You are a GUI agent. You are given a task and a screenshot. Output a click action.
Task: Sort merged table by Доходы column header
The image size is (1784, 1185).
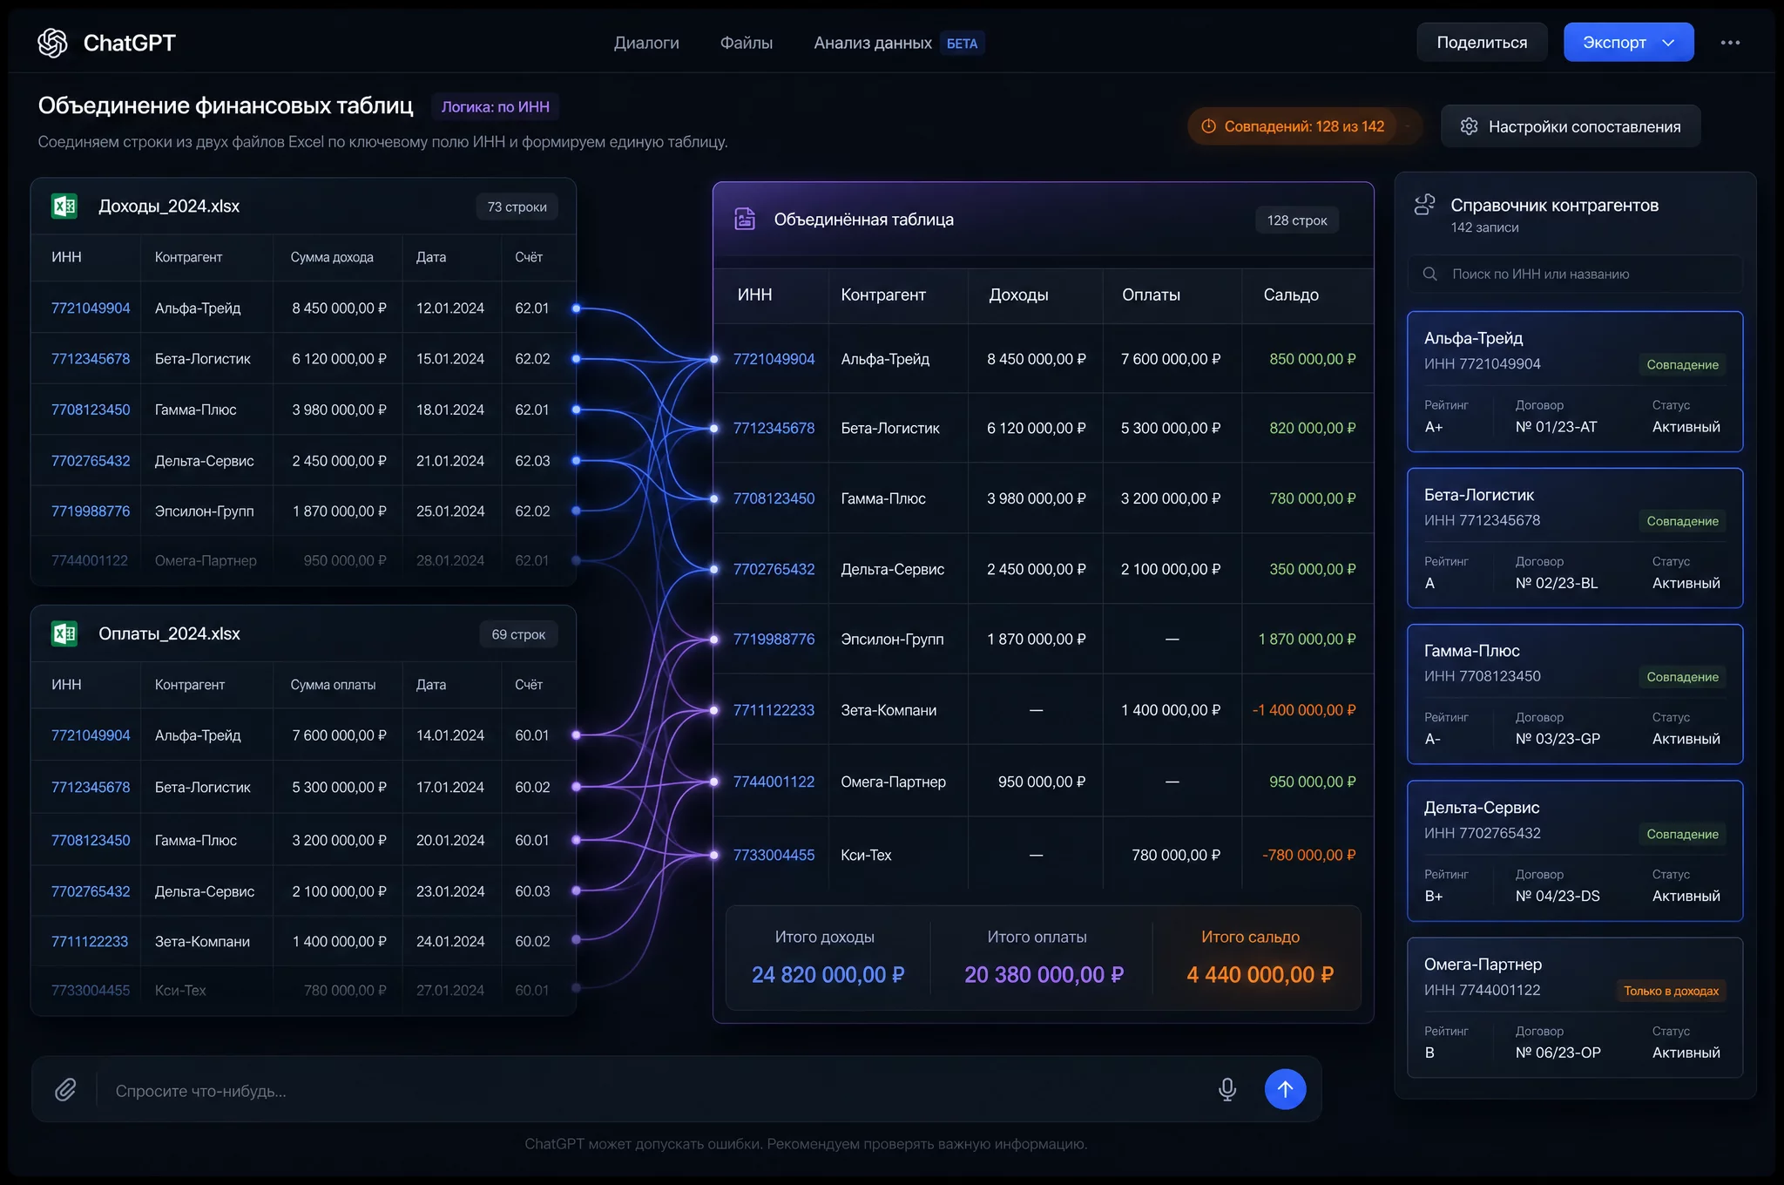coord(1018,295)
